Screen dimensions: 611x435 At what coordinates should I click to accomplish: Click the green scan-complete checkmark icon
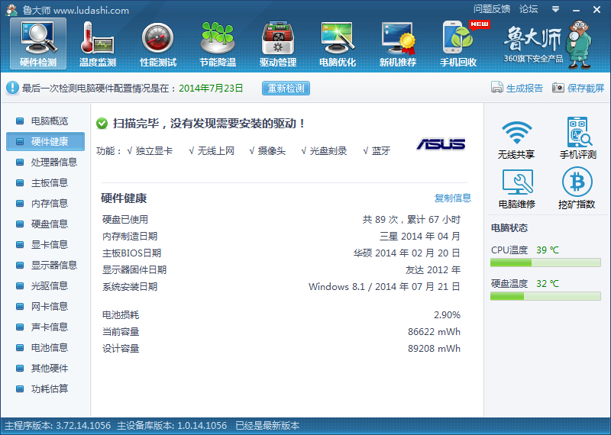pos(102,124)
